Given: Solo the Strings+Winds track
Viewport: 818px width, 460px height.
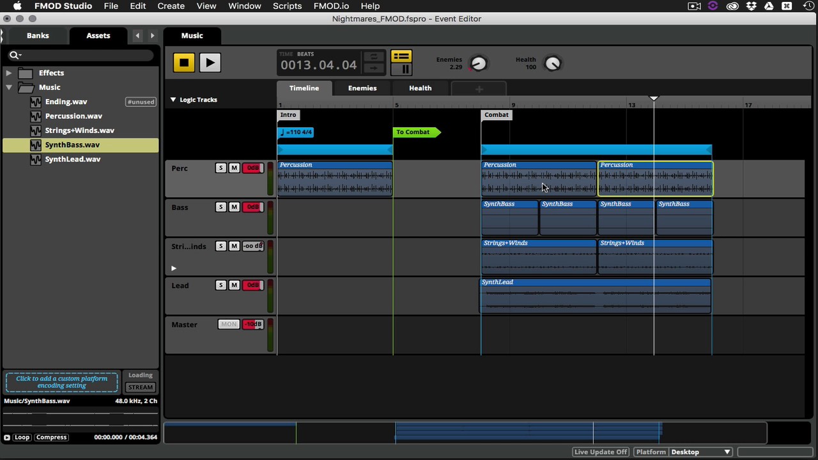Looking at the screenshot, I should point(220,246).
